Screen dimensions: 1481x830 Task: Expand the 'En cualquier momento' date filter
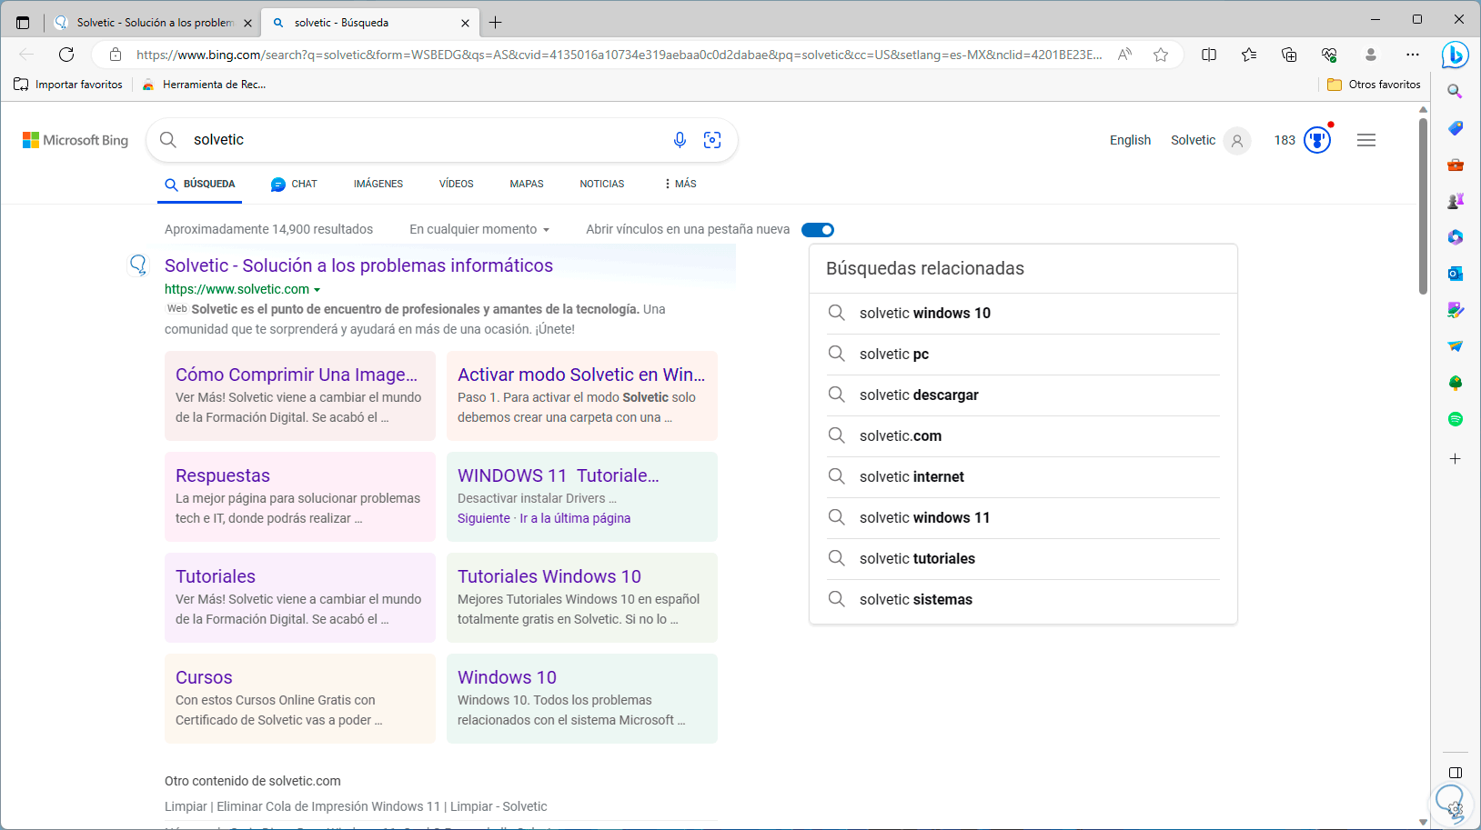coord(479,230)
